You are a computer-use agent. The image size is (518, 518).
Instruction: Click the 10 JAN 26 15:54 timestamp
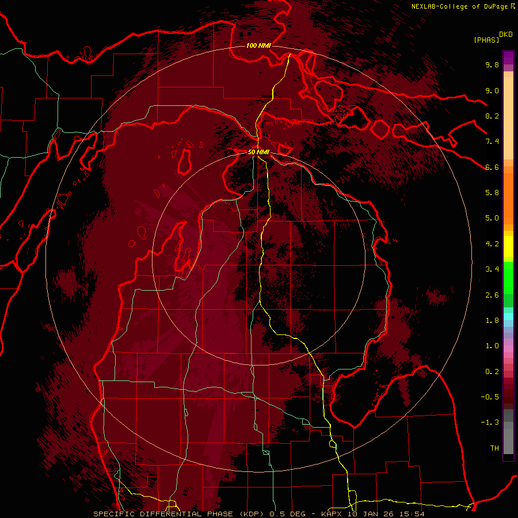tap(386, 514)
